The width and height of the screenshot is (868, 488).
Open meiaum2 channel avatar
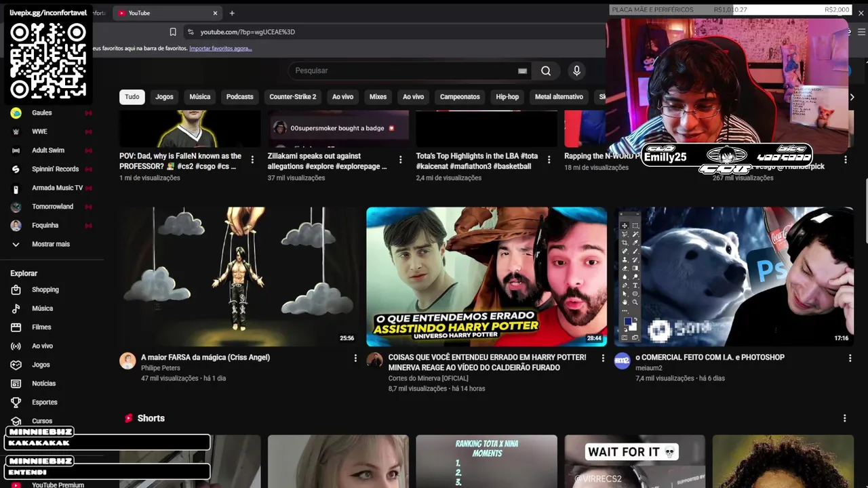622,361
